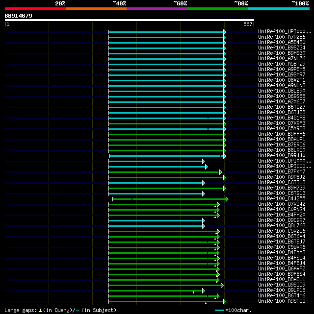The image size is (314, 314).
Task: Select the UniRef100_B6TQ27 label
Action: point(282,107)
